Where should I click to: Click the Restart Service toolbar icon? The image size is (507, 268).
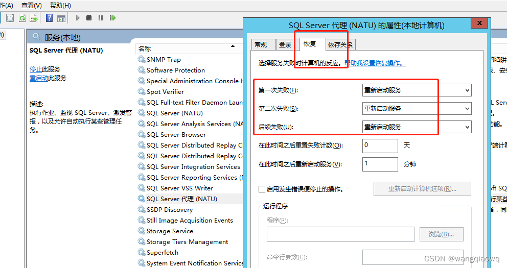coord(112,18)
